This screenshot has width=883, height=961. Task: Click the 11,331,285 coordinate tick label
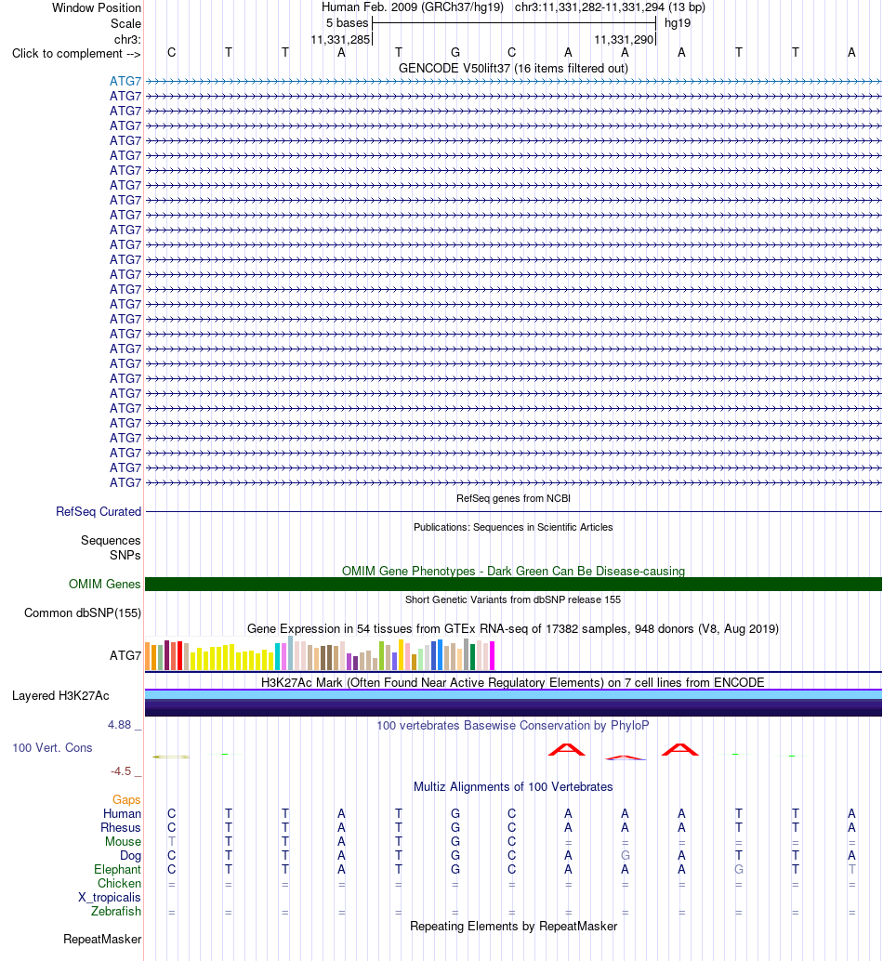pos(340,40)
